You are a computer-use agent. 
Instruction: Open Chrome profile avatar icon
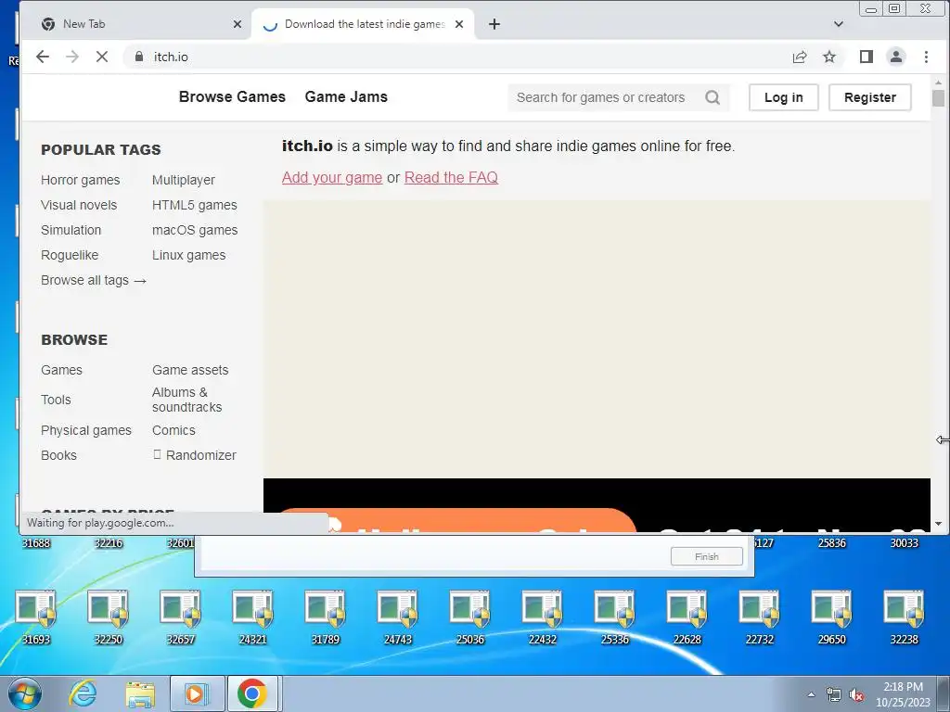[x=895, y=57]
